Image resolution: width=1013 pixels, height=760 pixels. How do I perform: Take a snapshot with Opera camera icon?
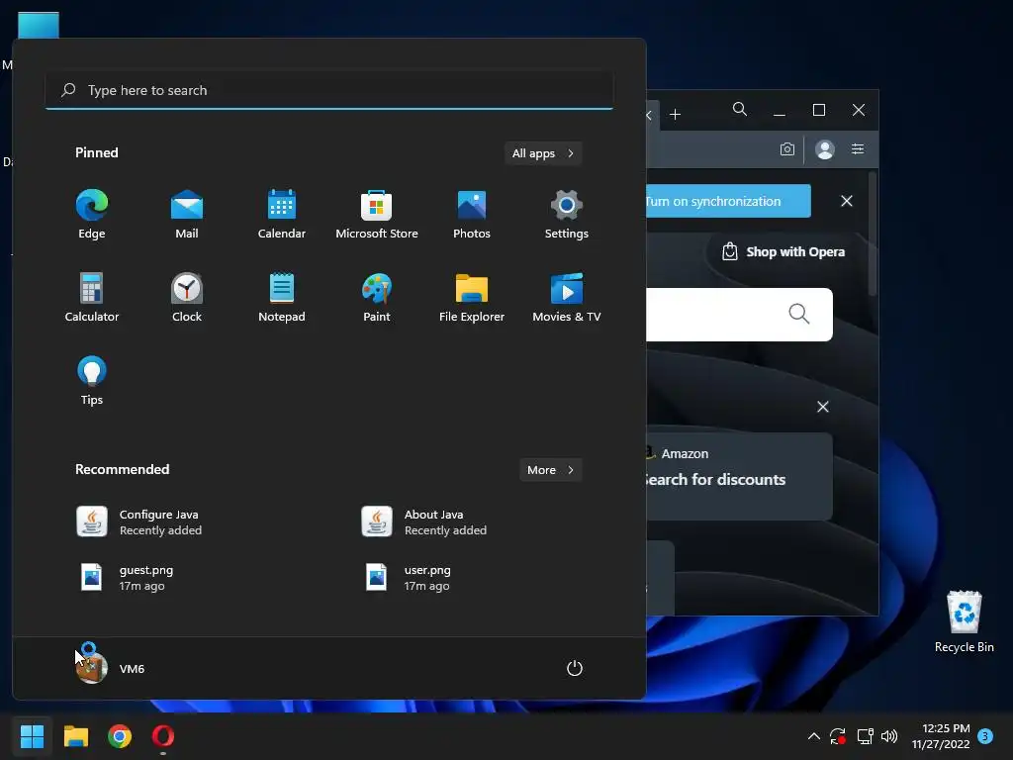pyautogui.click(x=786, y=149)
